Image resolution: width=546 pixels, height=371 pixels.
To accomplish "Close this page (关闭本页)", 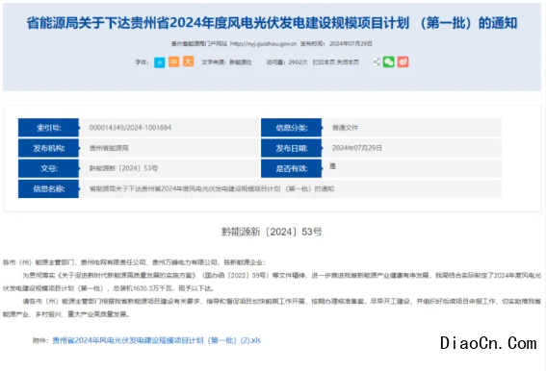I will click(x=348, y=62).
